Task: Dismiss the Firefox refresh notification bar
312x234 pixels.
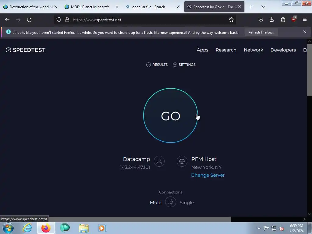Action: (305, 32)
